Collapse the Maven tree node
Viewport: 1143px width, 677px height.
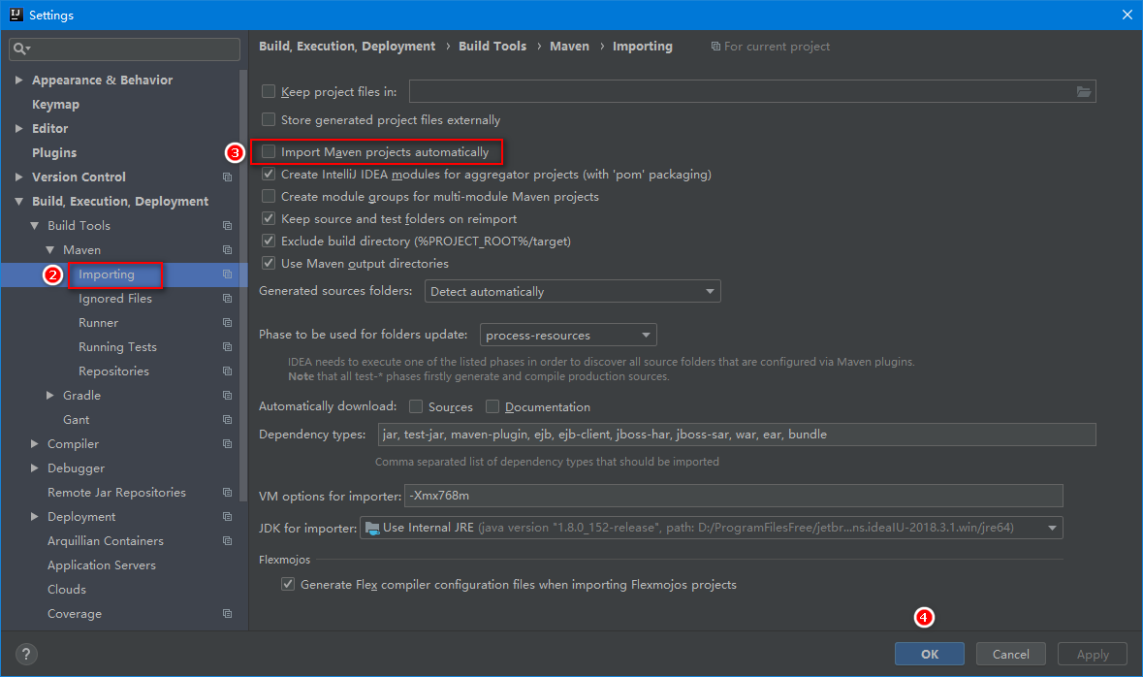coord(50,249)
